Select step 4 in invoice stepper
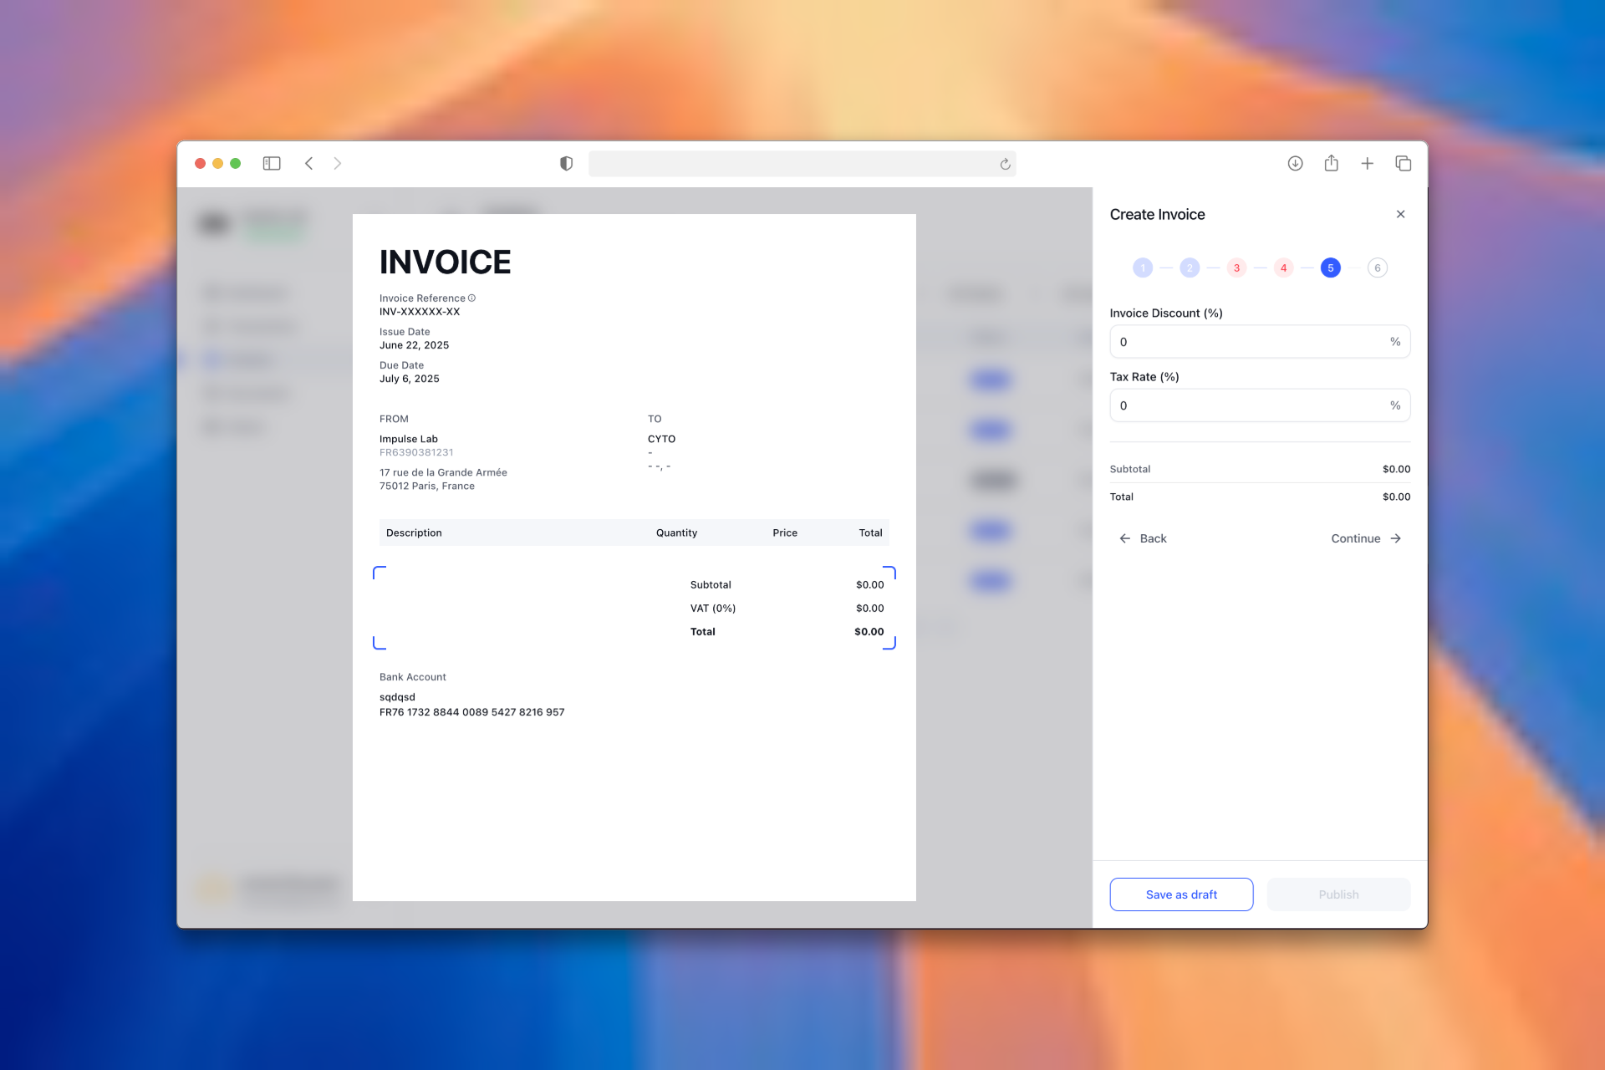The height and width of the screenshot is (1070, 1605). click(x=1283, y=267)
